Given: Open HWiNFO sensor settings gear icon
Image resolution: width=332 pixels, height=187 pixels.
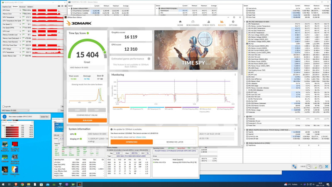Looking at the screenshot, I should (320, 167).
